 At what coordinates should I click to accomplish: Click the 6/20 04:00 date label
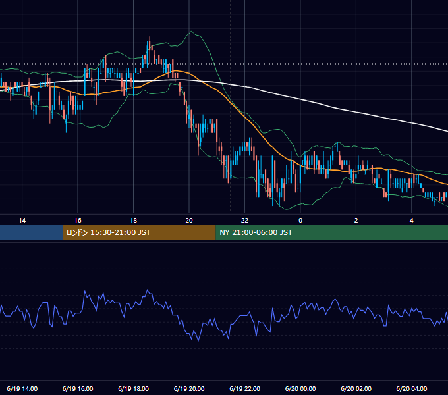coord(411,388)
